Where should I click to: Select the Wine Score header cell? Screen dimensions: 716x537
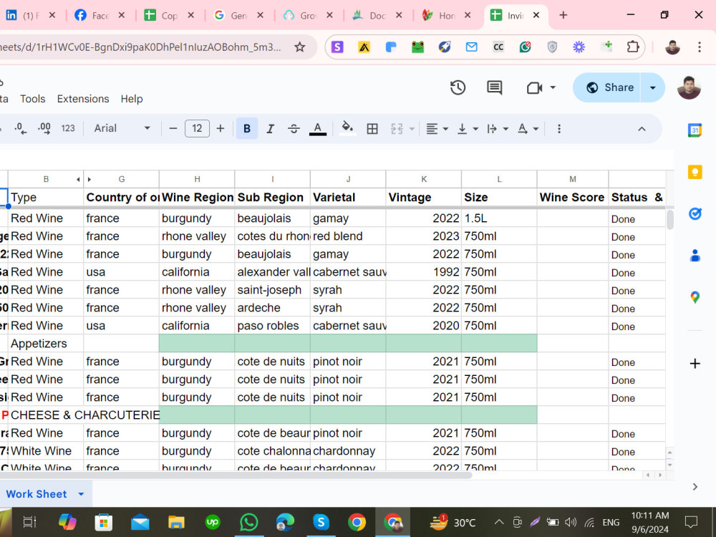coord(572,198)
